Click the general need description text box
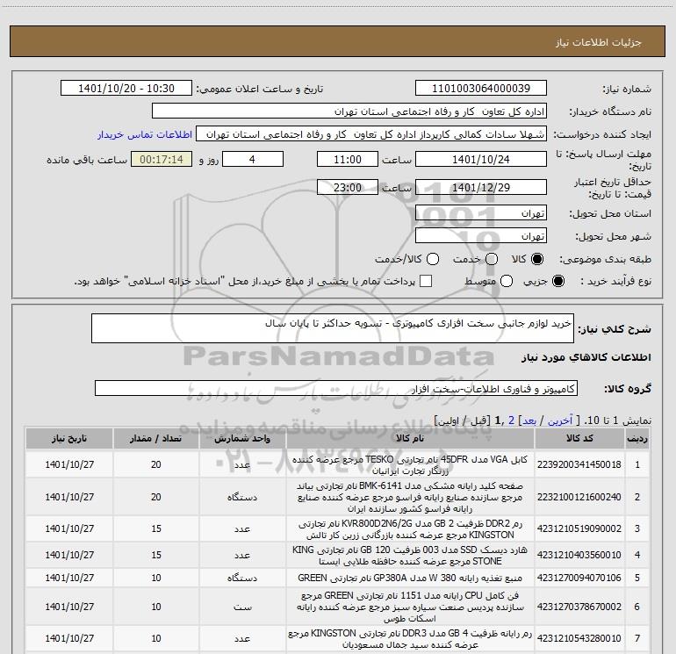676x654 pixels. pos(333,328)
